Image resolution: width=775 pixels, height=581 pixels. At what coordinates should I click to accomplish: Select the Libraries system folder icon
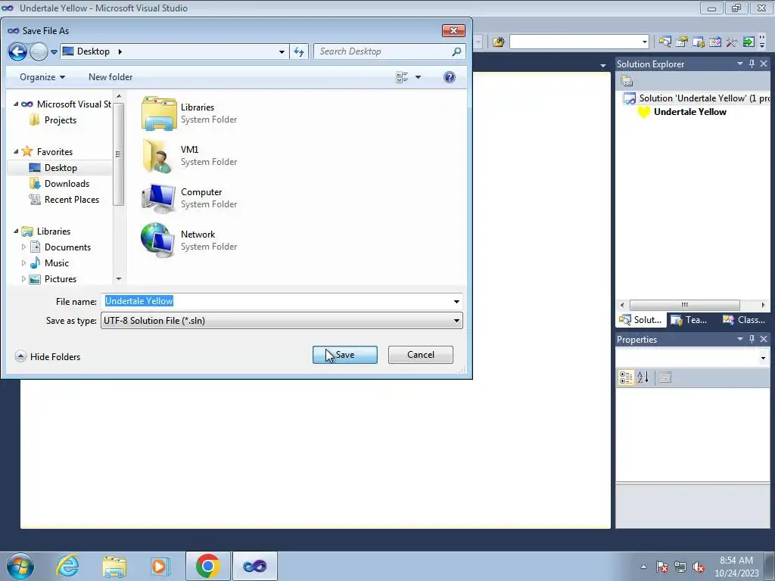(159, 113)
